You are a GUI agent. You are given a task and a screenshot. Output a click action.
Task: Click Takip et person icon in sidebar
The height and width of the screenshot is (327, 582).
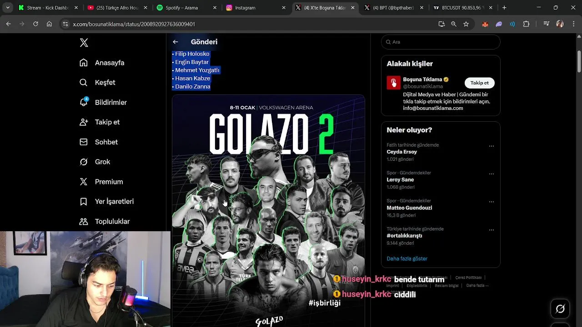pos(84,122)
